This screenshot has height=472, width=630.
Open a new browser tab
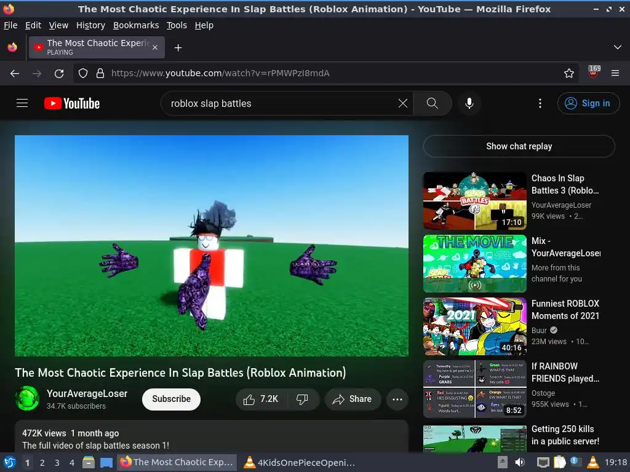[x=178, y=48]
